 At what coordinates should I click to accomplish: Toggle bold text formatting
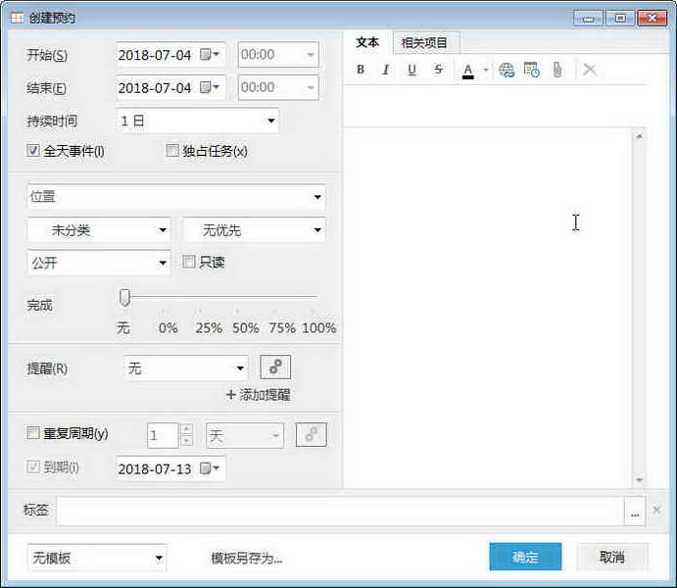pyautogui.click(x=361, y=70)
